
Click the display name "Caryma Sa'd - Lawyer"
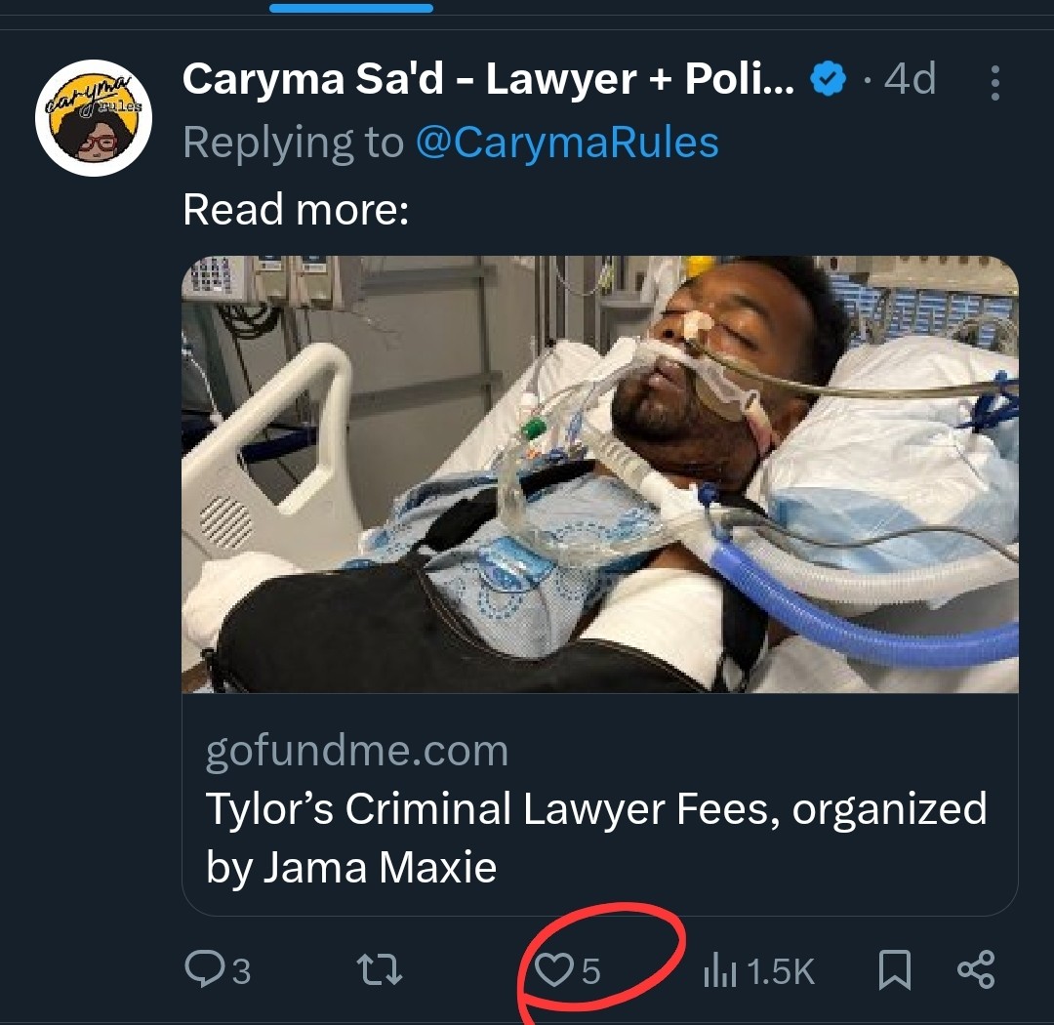[488, 81]
